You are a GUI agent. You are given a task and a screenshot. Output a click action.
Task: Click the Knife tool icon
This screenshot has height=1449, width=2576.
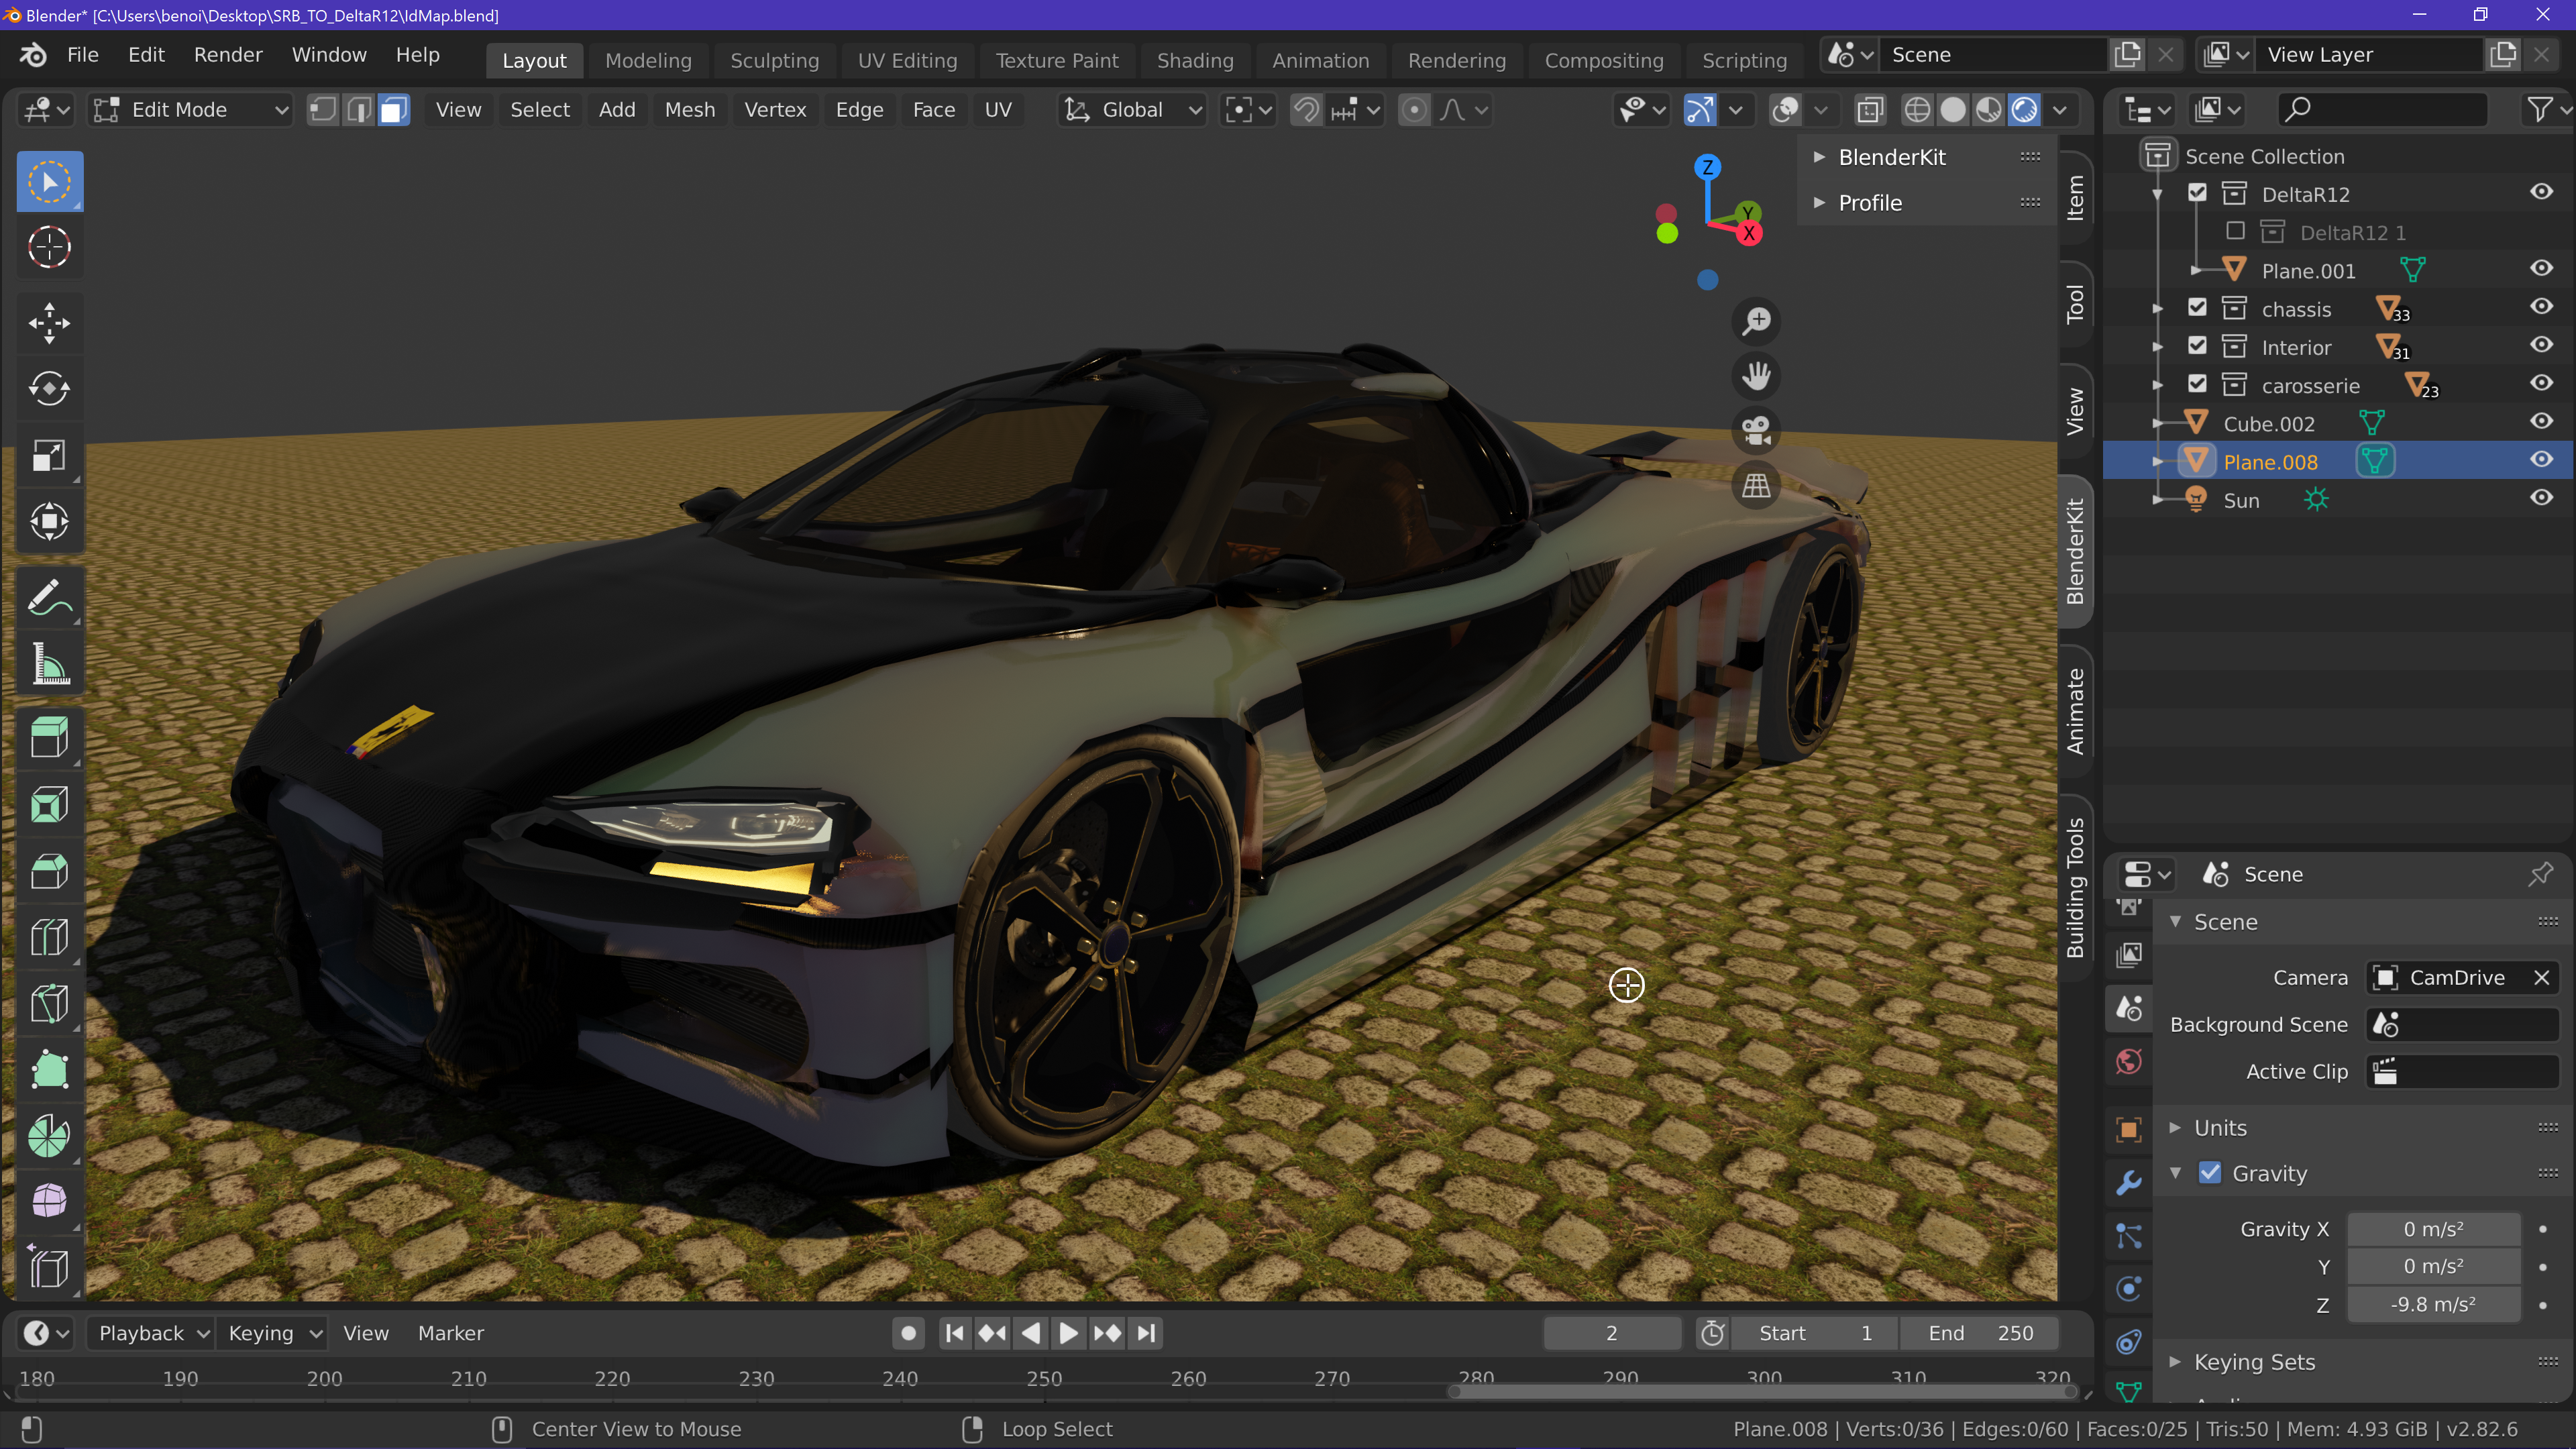tap(48, 1004)
